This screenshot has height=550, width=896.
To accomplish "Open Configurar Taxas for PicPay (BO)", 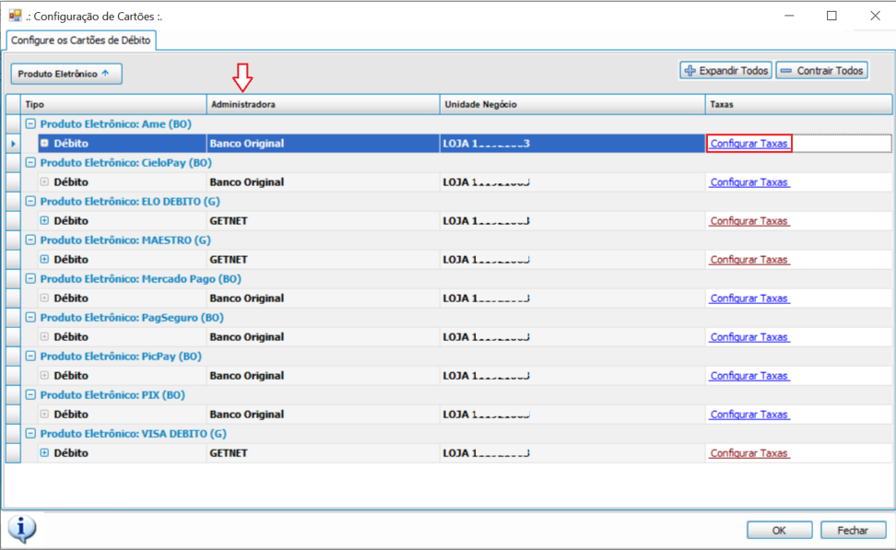I will click(x=749, y=375).
